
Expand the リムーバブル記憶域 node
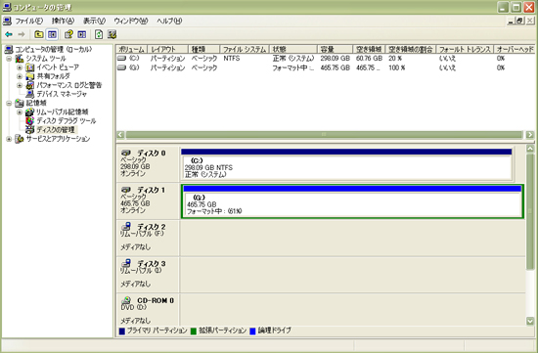click(20, 111)
